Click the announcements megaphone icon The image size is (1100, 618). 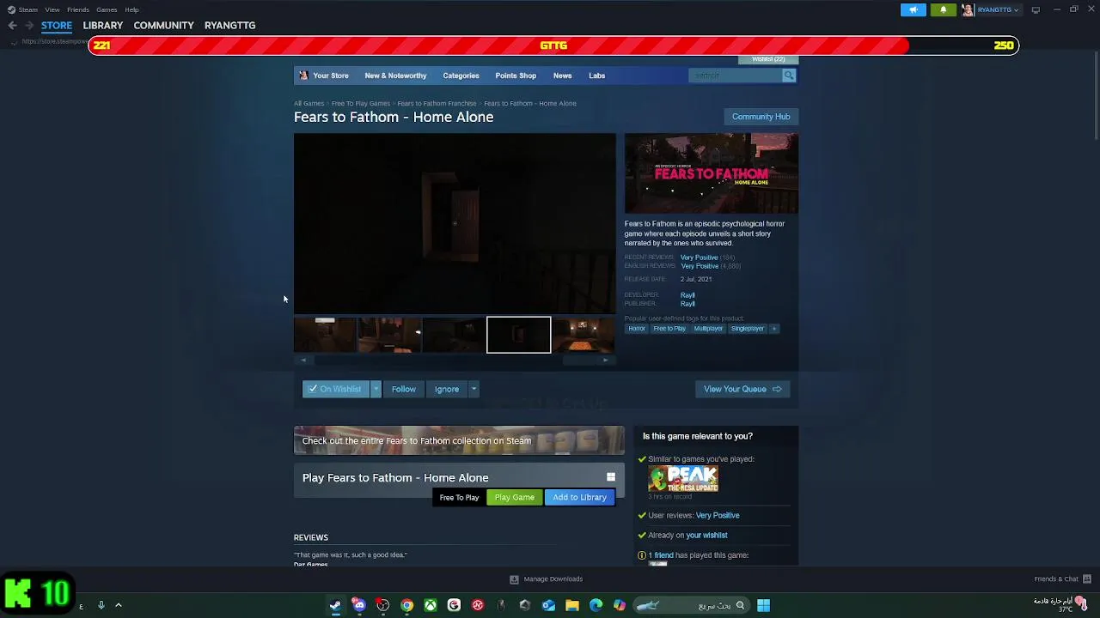pyautogui.click(x=914, y=9)
